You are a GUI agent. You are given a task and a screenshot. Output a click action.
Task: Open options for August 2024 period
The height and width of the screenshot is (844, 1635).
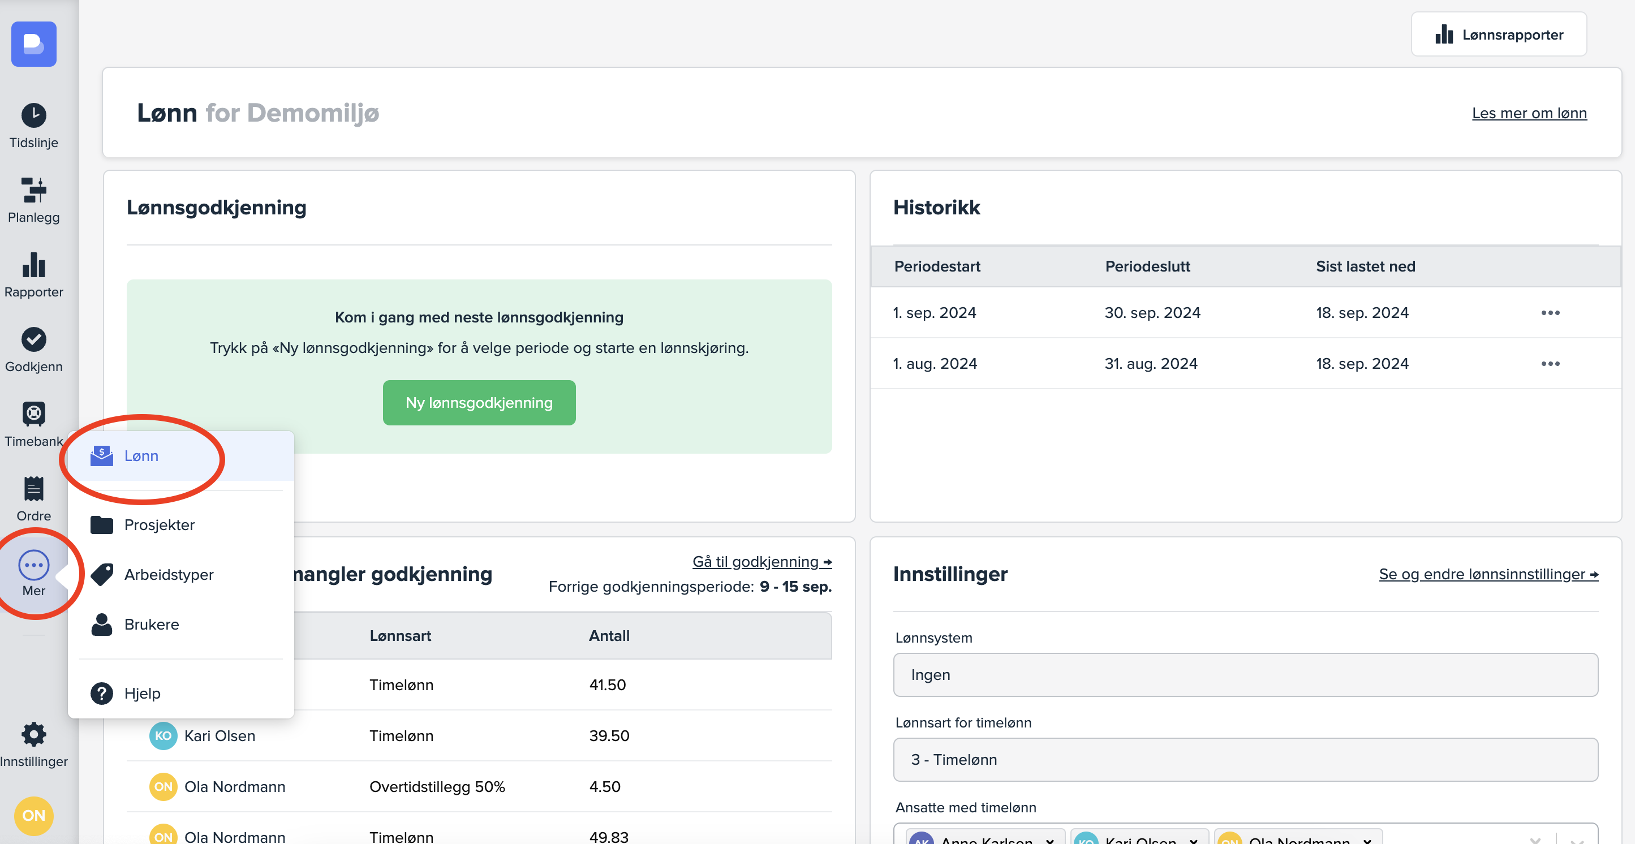tap(1550, 364)
